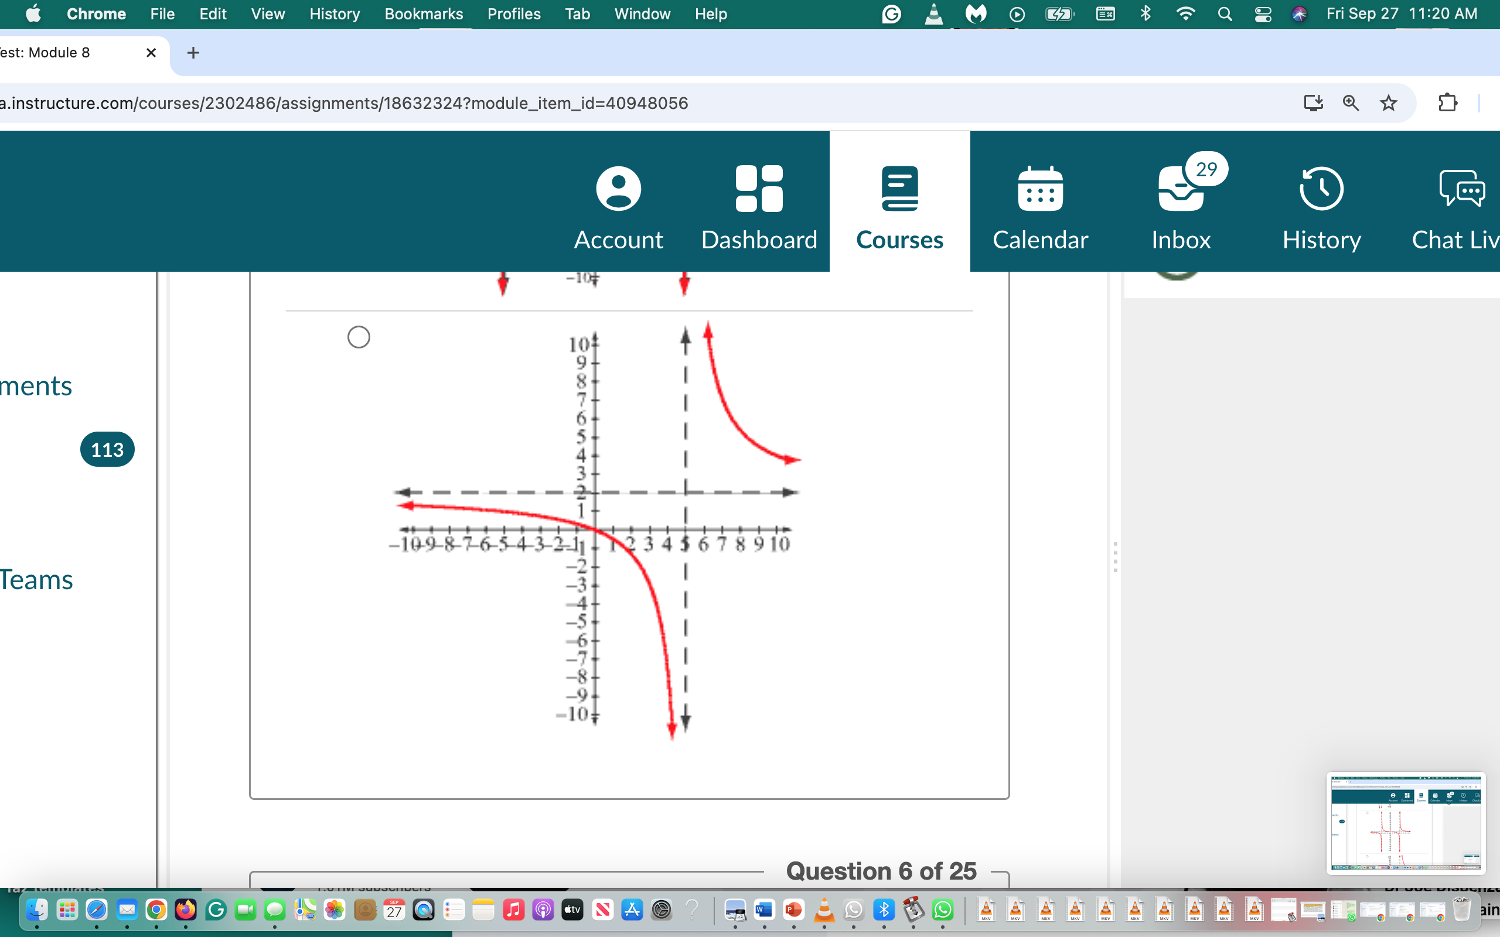Viewport: 1500px width, 937px height.
Task: Open the Canvas History panel
Action: pyautogui.click(x=1321, y=204)
